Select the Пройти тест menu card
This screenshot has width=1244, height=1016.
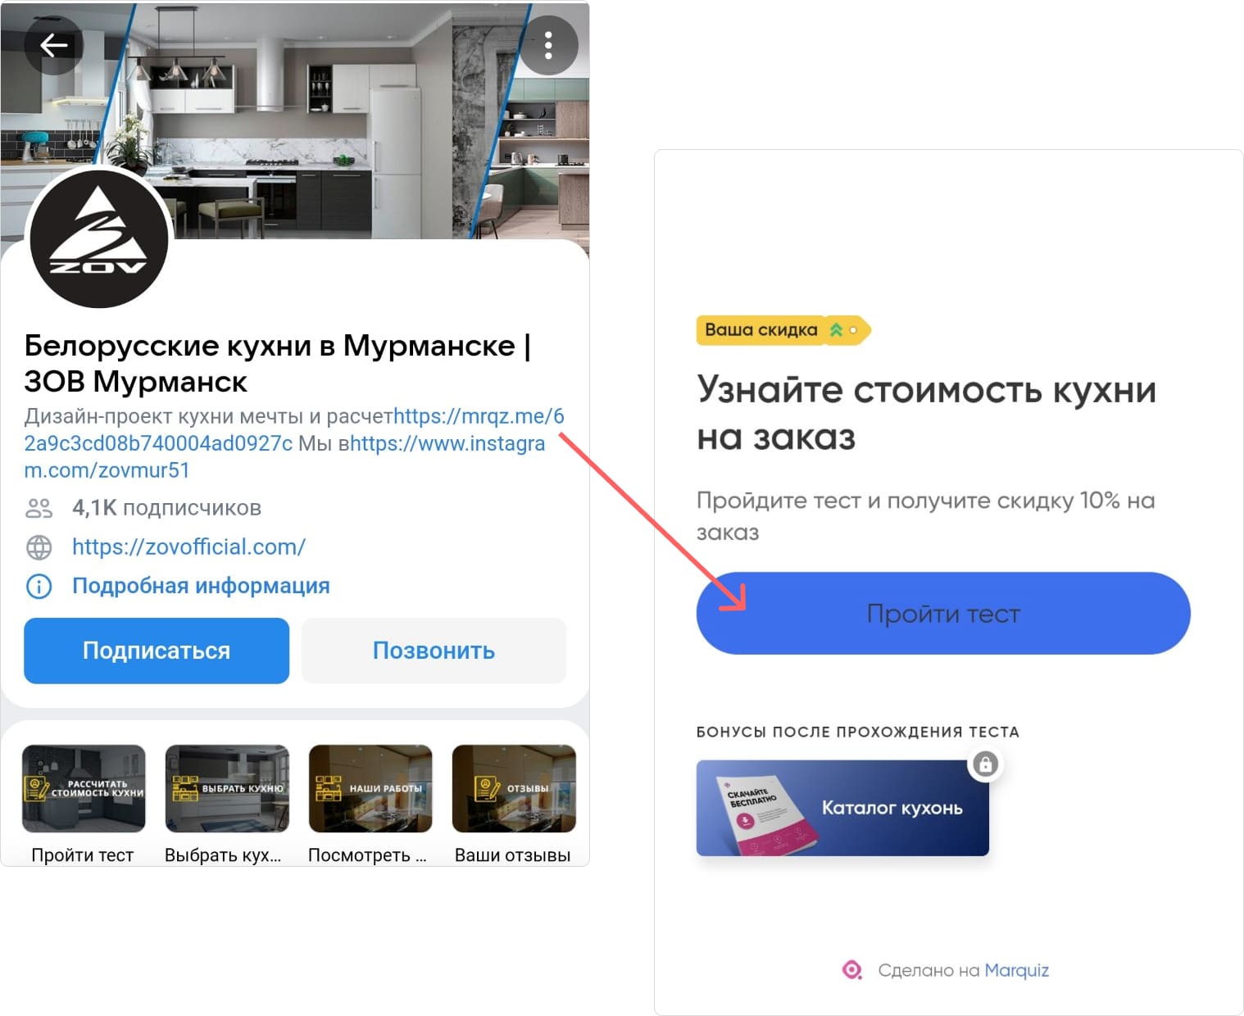click(83, 789)
